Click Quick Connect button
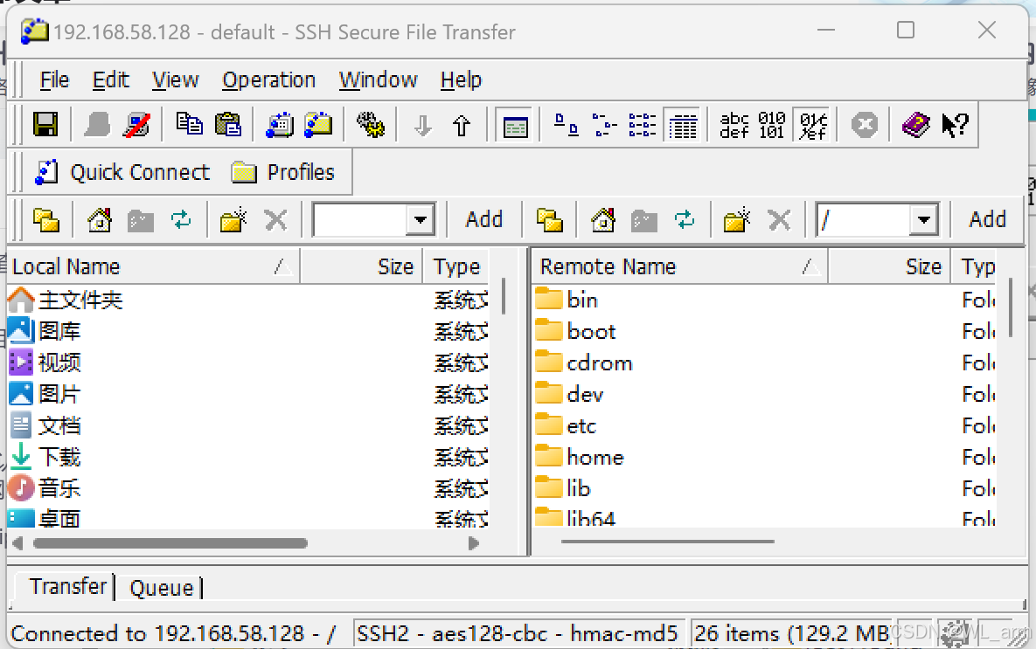The image size is (1036, 649). point(122,172)
